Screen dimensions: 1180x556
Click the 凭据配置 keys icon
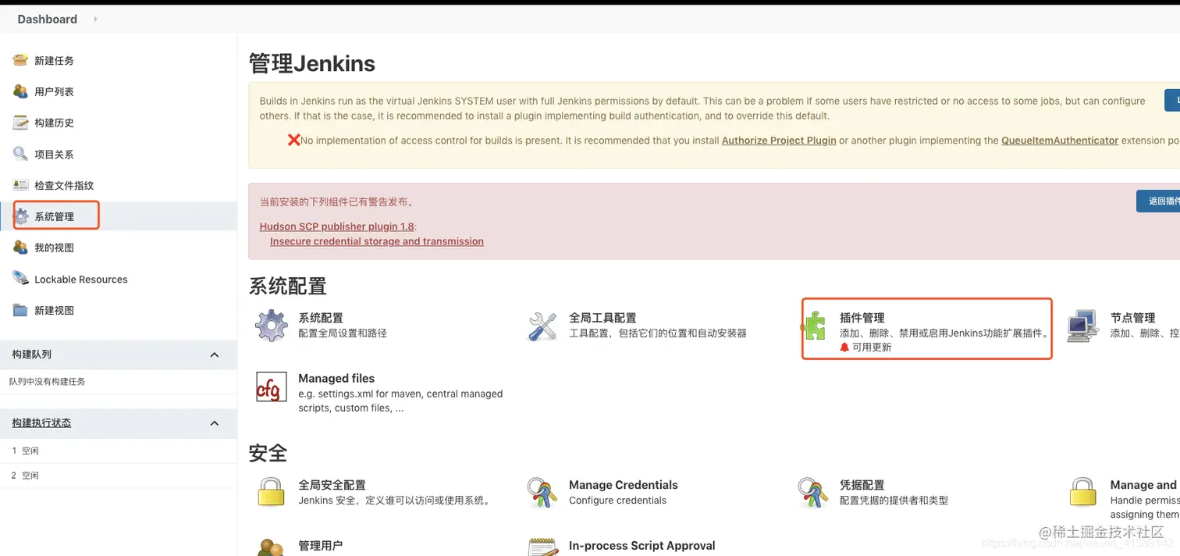coord(812,493)
